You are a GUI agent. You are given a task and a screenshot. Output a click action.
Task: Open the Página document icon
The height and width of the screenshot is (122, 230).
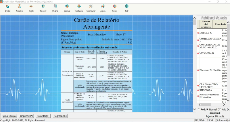point(55,6)
